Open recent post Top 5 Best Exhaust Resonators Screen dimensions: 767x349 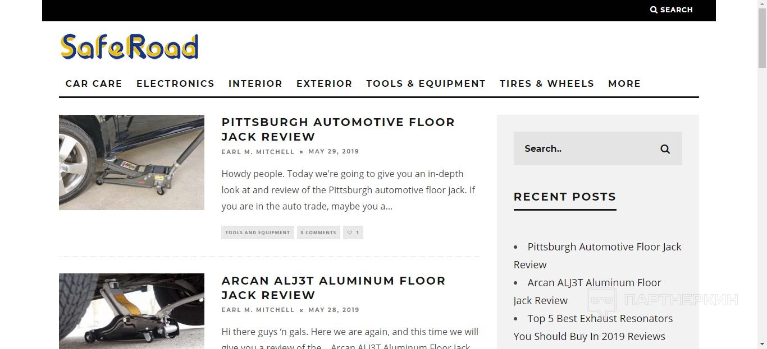tap(592, 327)
